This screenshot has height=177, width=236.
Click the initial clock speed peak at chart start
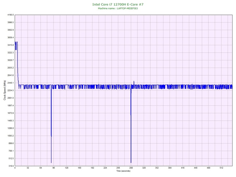point(16,42)
